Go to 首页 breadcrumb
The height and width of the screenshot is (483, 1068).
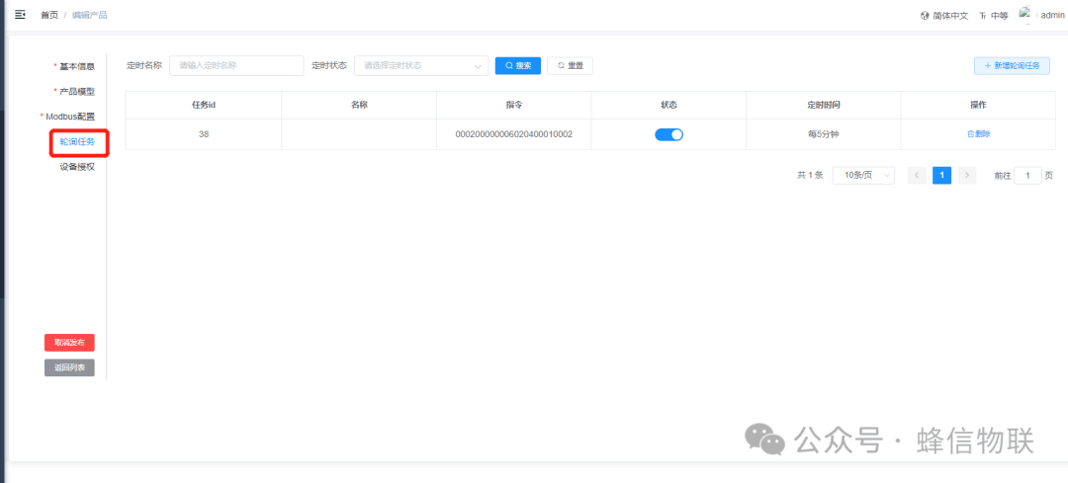49,15
